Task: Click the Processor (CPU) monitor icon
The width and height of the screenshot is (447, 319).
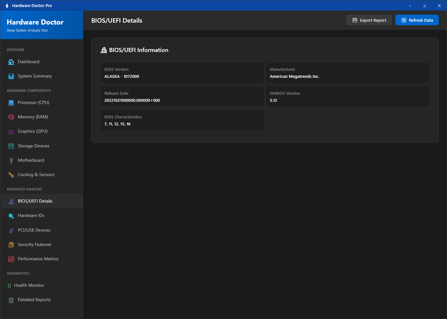Action: 11,103
